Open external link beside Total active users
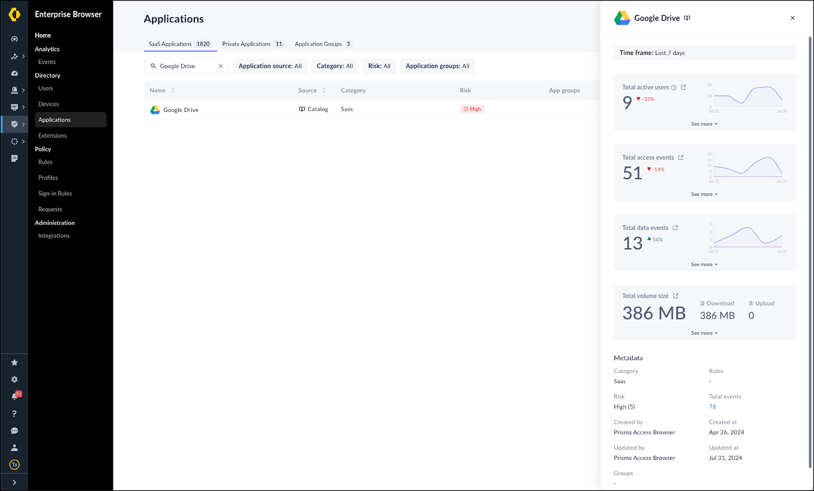This screenshot has height=491, width=814. [683, 88]
